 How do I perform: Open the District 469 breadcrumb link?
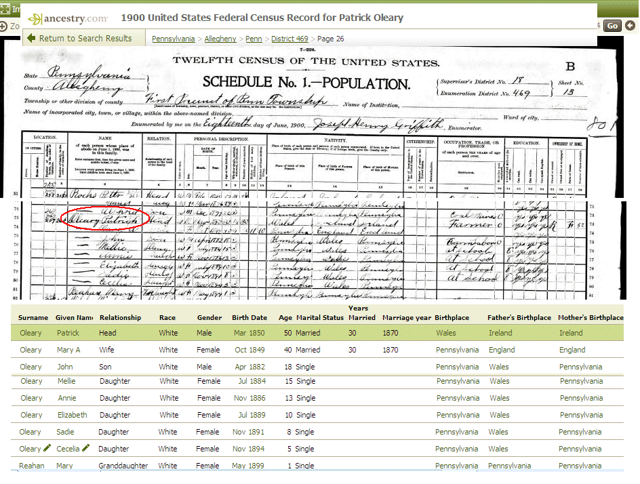coord(289,39)
